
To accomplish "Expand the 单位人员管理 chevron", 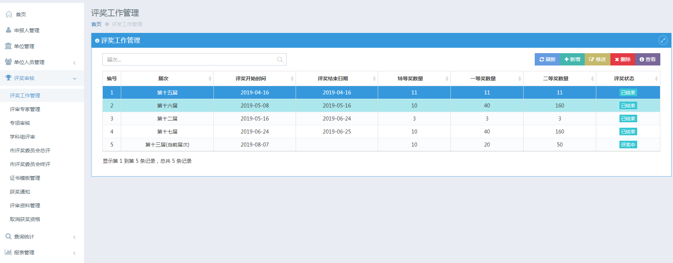I will pyautogui.click(x=74, y=63).
